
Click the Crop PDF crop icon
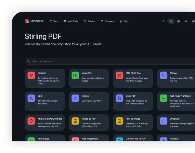click(x=119, y=98)
